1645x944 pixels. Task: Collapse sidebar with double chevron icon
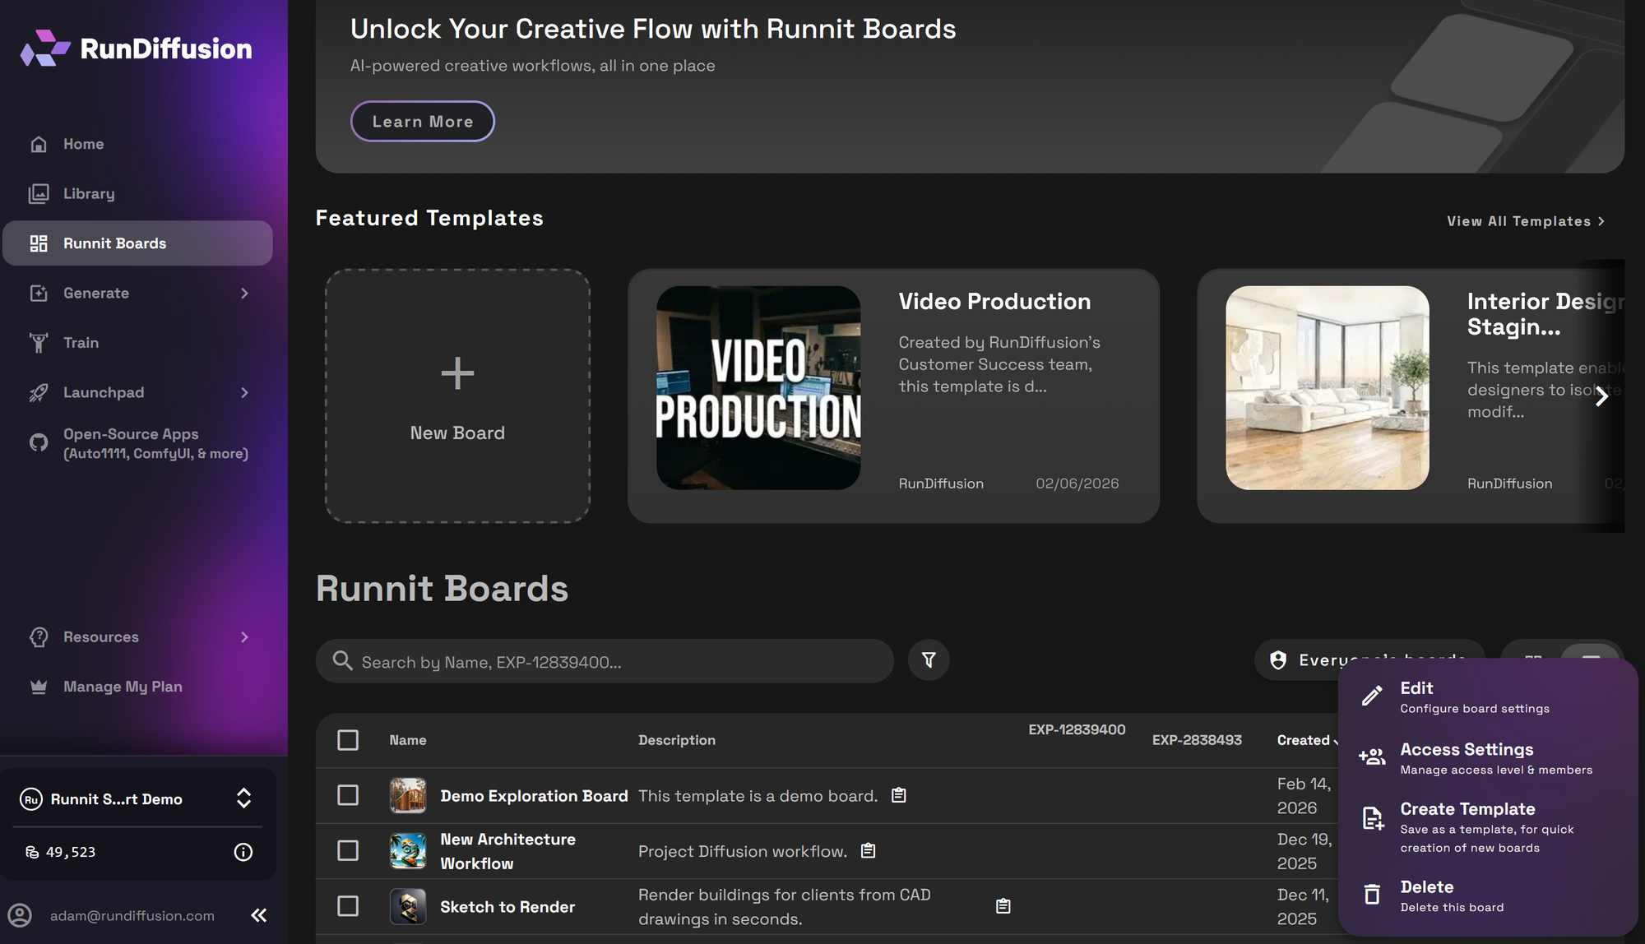[x=259, y=915]
